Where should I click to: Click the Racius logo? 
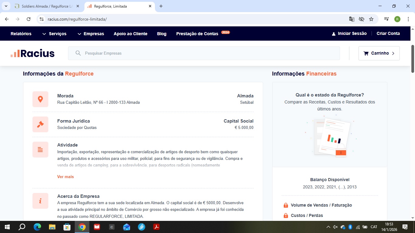(33, 53)
